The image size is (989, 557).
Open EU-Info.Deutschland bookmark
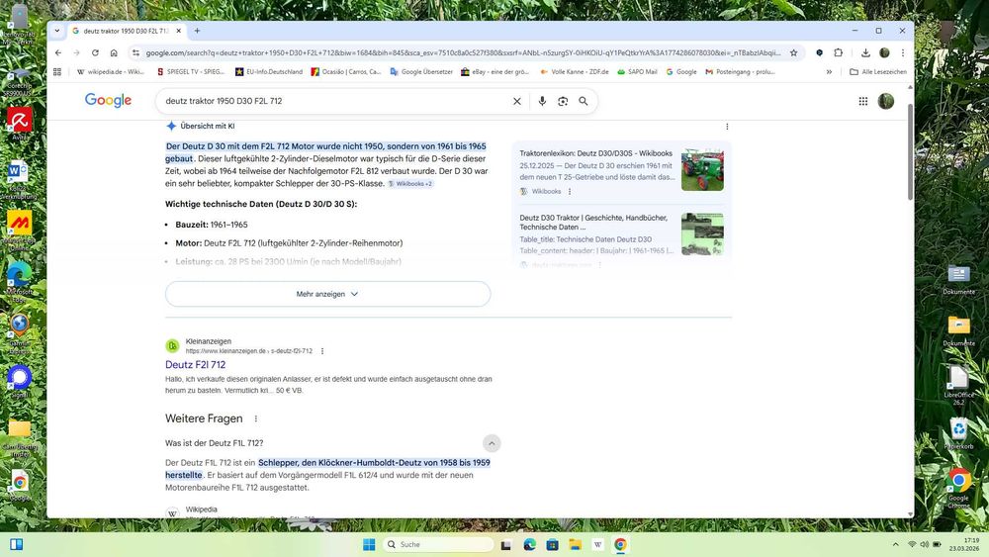point(269,72)
